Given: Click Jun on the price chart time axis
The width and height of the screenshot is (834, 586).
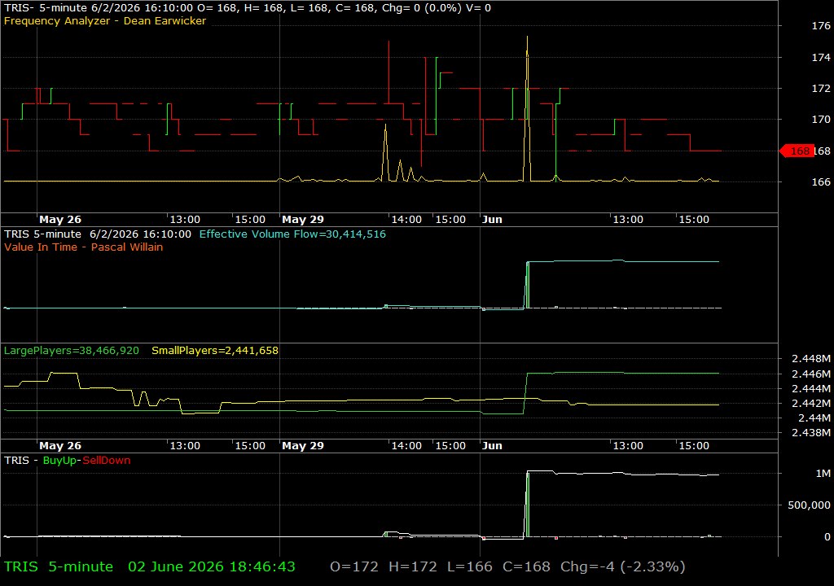Looking at the screenshot, I should click(x=492, y=220).
